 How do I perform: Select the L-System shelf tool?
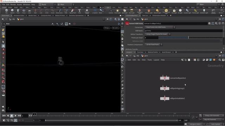tap(95, 11)
